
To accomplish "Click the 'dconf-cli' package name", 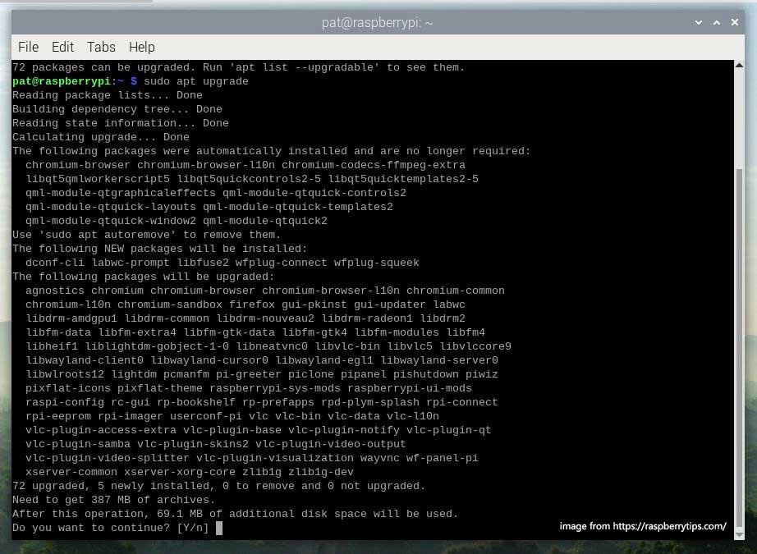I will [55, 263].
